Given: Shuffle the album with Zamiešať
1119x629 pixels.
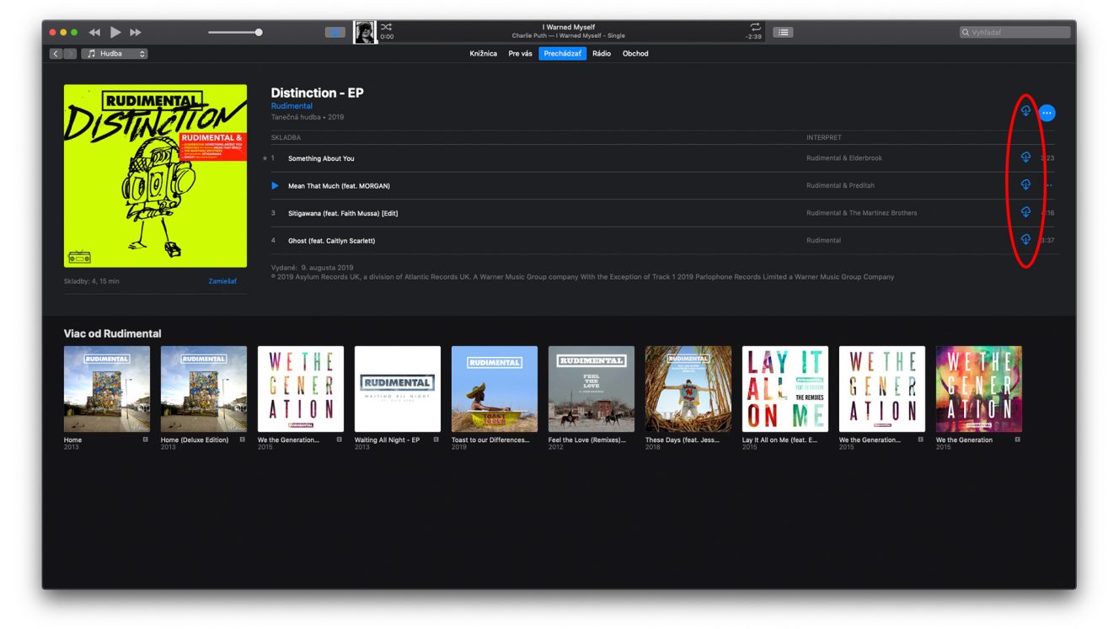Looking at the screenshot, I should 222,281.
